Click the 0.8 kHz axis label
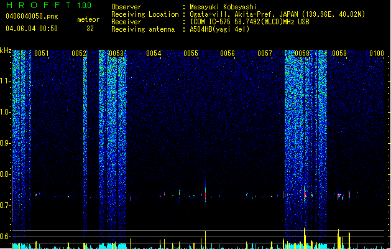 [6, 174]
